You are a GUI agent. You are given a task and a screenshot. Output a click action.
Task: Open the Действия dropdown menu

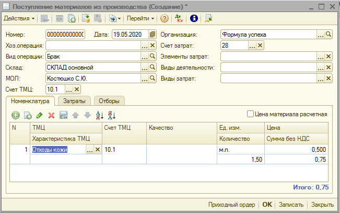point(19,18)
